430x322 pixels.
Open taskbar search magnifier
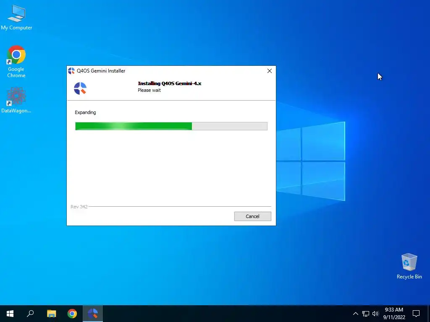30,314
